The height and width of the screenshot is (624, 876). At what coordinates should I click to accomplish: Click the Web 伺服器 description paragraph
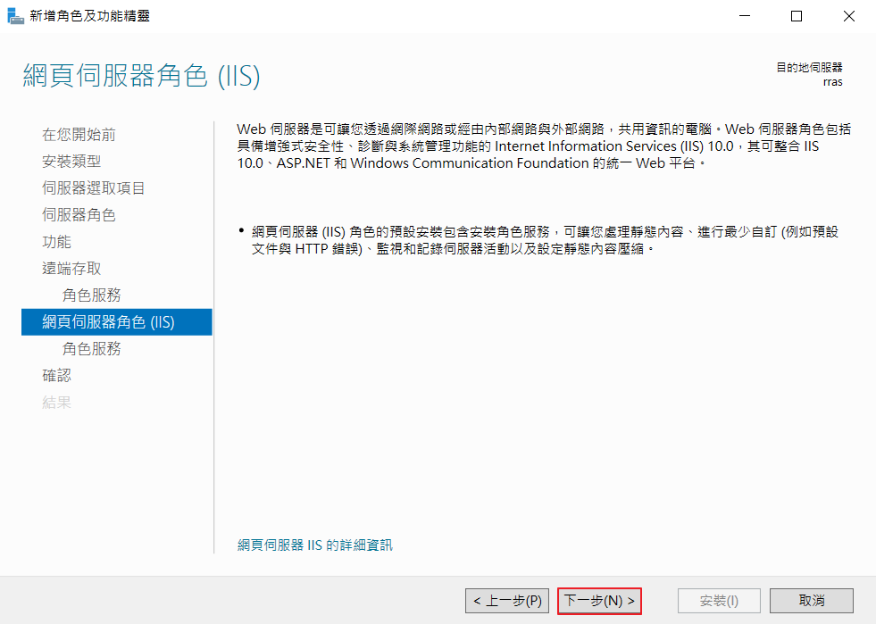click(544, 146)
